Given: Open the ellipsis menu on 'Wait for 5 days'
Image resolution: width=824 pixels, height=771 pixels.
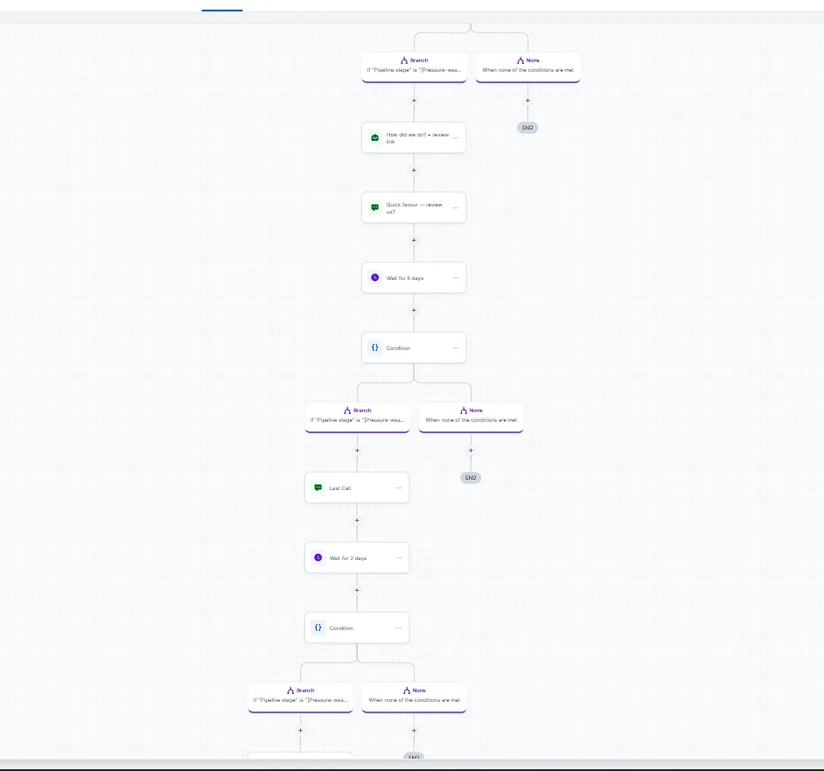Looking at the screenshot, I should click(x=455, y=277).
